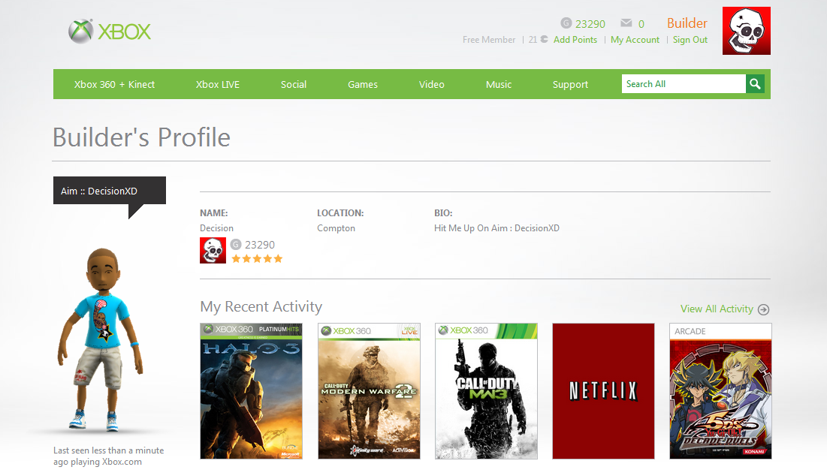The height and width of the screenshot is (470, 827).
Task: Click the Sign Out link
Action: [x=690, y=40]
